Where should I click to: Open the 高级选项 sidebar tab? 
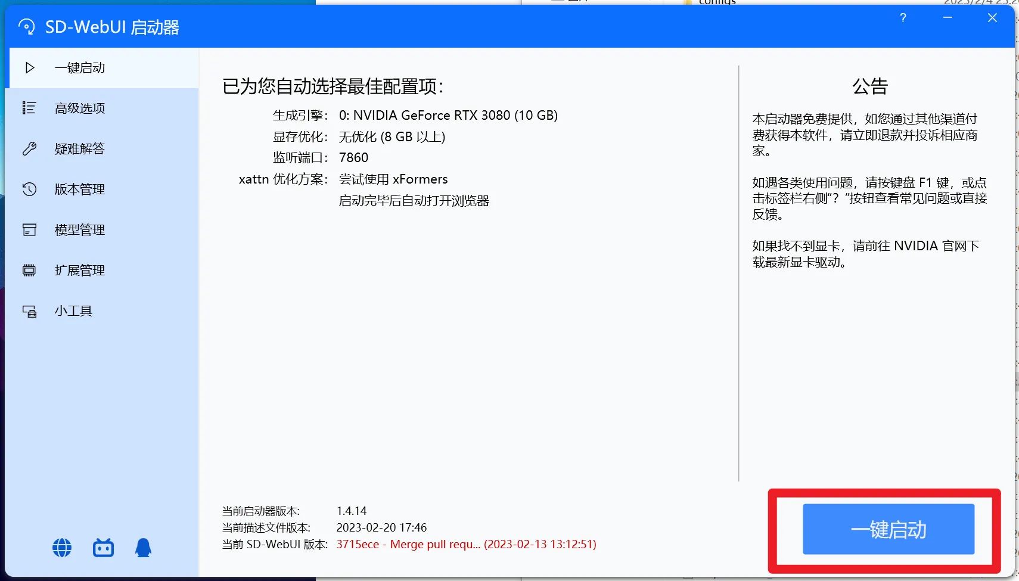(x=102, y=108)
